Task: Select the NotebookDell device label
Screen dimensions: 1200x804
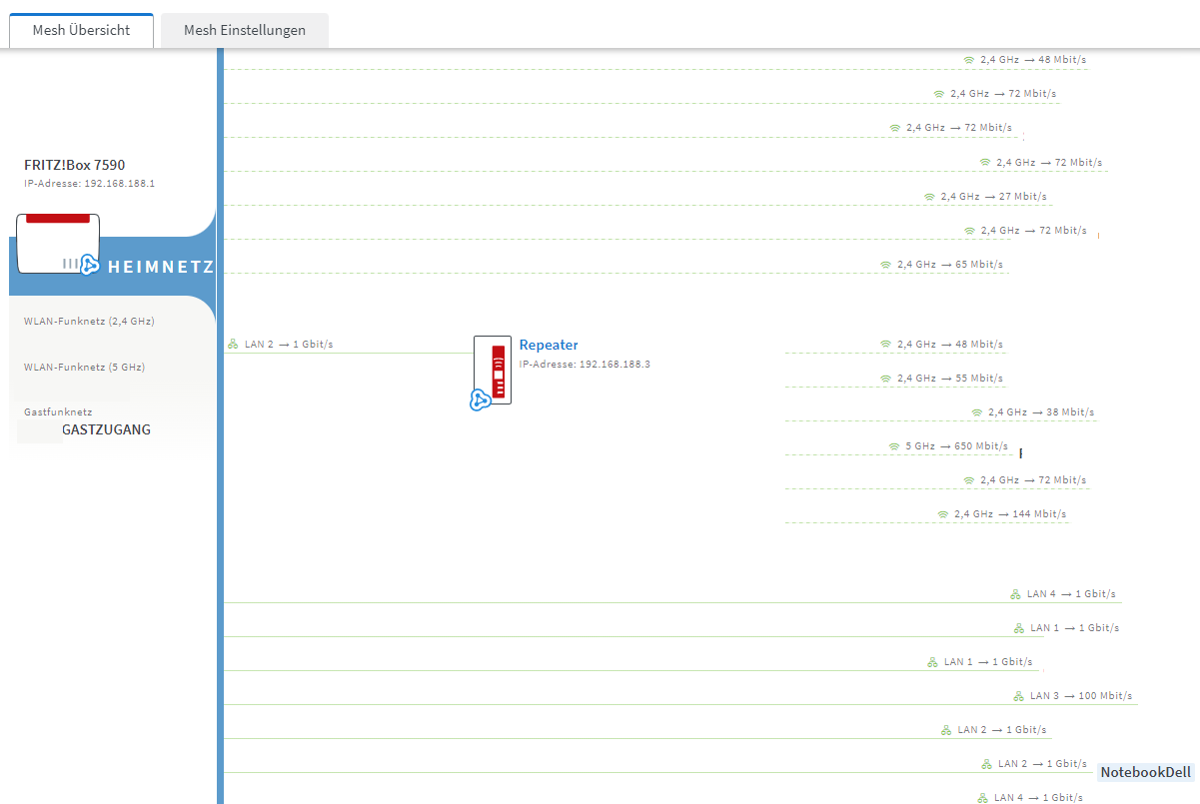Action: [x=1146, y=772]
